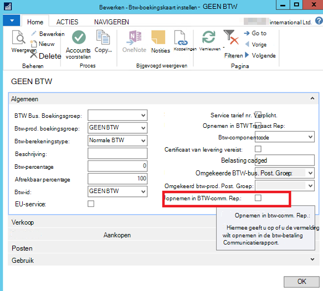The width and height of the screenshot is (323, 291).
Task: Open the Btw-componentcode dropdown
Action: pyautogui.click(x=310, y=137)
